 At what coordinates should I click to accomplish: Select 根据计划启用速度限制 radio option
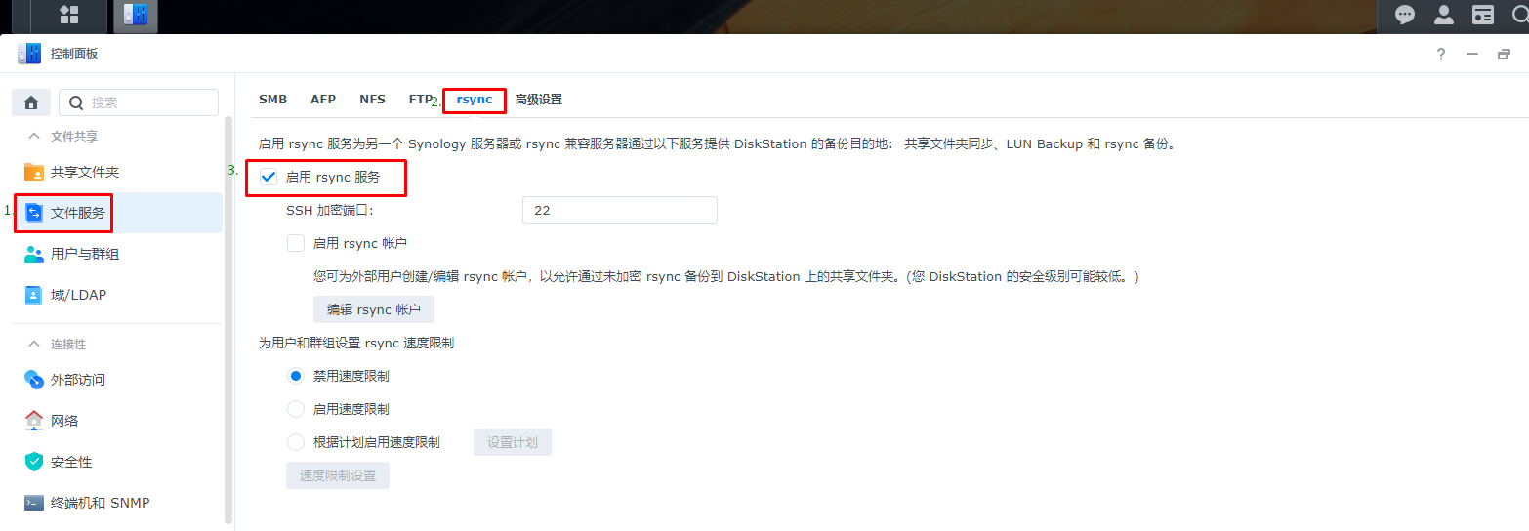click(296, 442)
